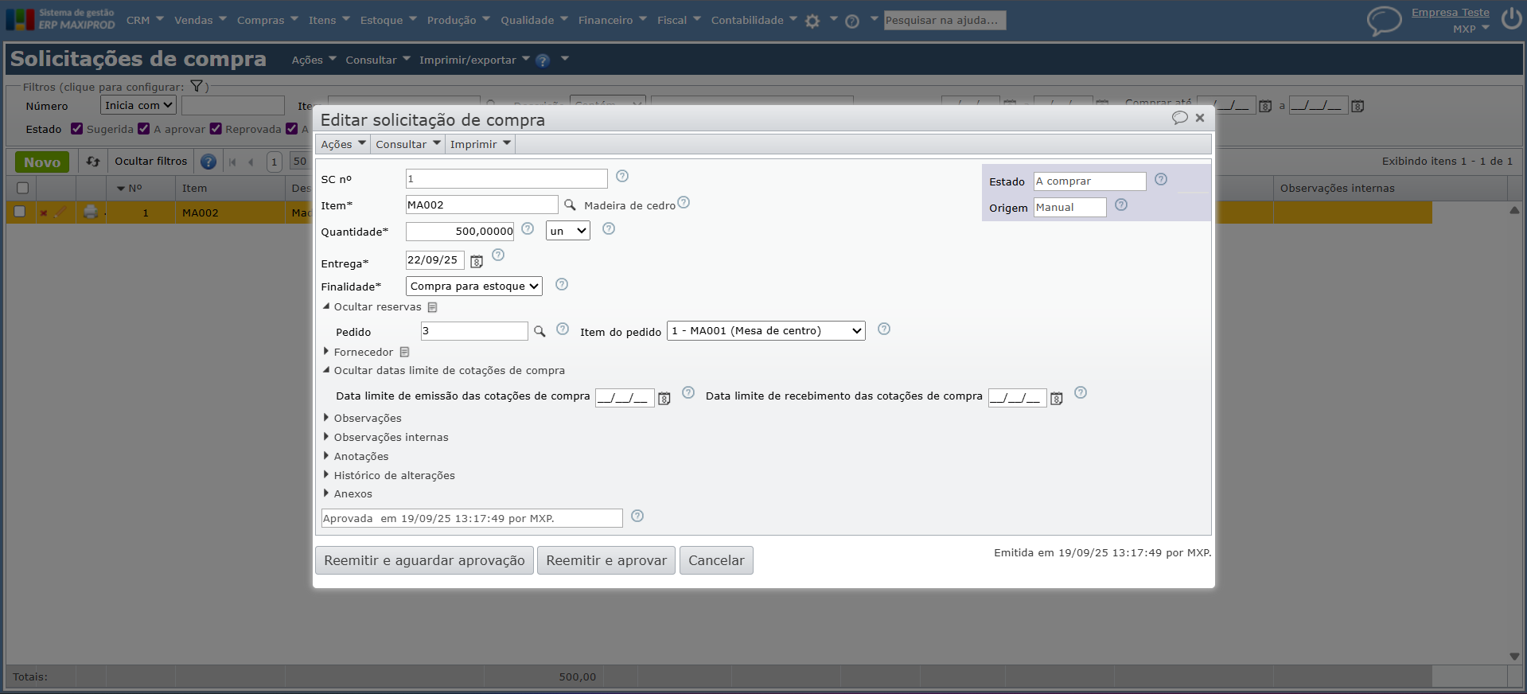
Task: Open the chat bubble in the top bar
Action: click(x=1384, y=21)
